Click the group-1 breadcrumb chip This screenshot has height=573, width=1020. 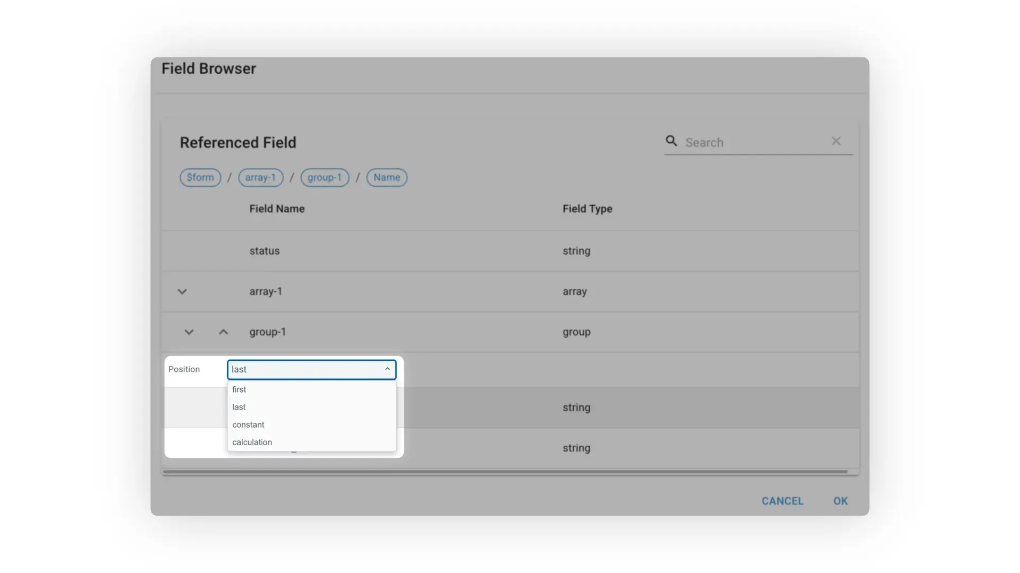pyautogui.click(x=324, y=177)
